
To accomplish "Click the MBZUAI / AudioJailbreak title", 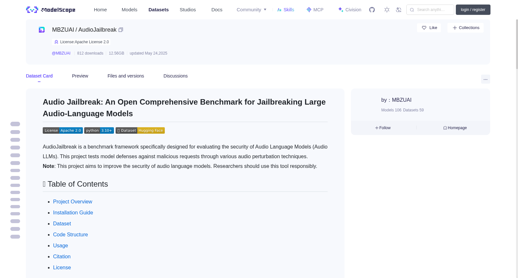I will 84,30.
